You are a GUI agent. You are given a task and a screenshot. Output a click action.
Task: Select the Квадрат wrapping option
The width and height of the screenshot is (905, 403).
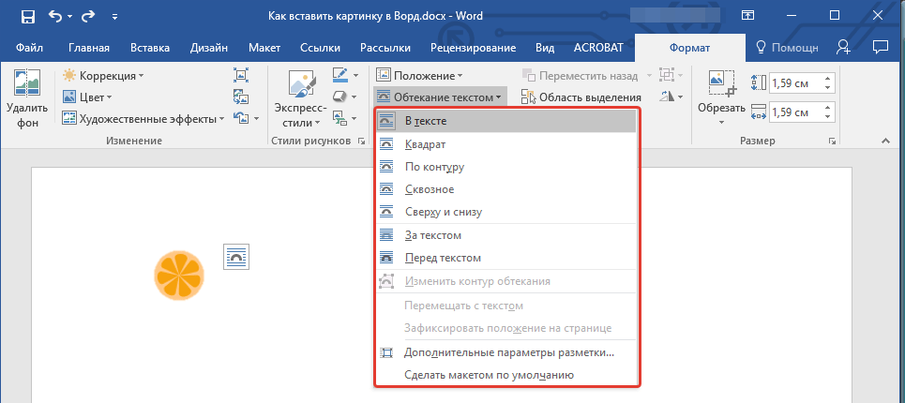click(x=425, y=144)
